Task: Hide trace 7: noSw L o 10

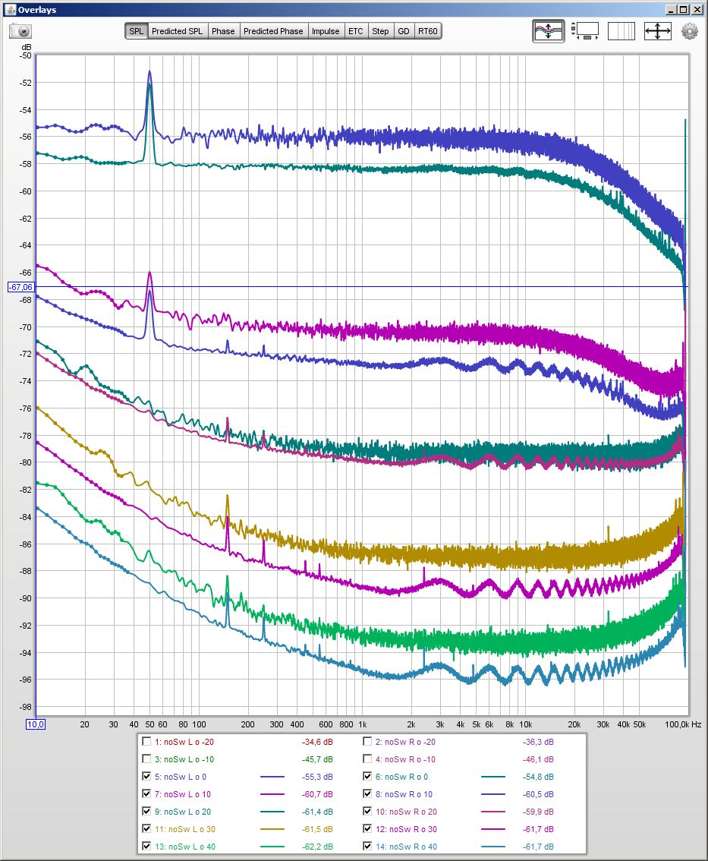Action: point(146,794)
